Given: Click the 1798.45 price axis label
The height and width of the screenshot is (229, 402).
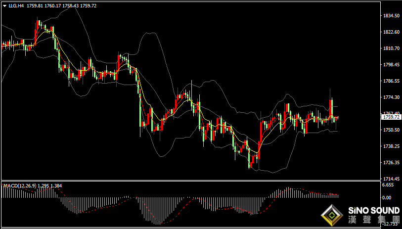Looking at the screenshot, I should [x=391, y=65].
